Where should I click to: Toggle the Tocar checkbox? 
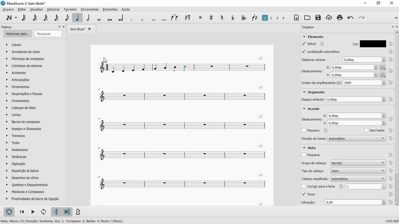pyautogui.click(x=304, y=194)
